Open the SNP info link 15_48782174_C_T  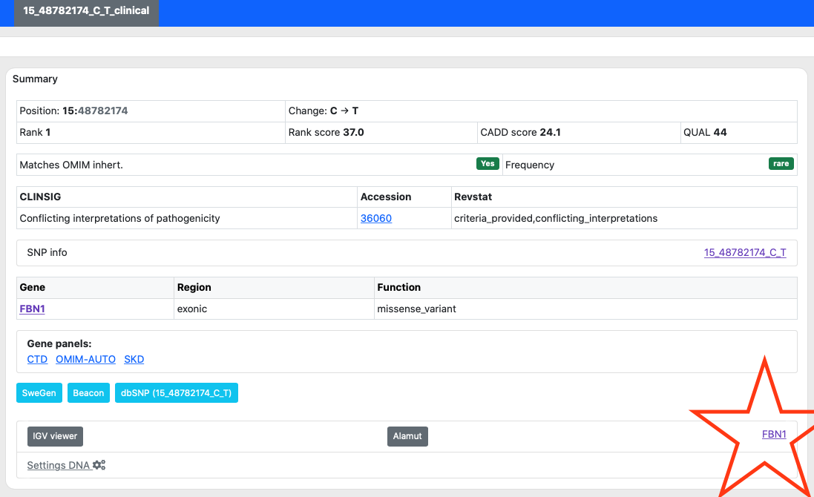pos(745,252)
